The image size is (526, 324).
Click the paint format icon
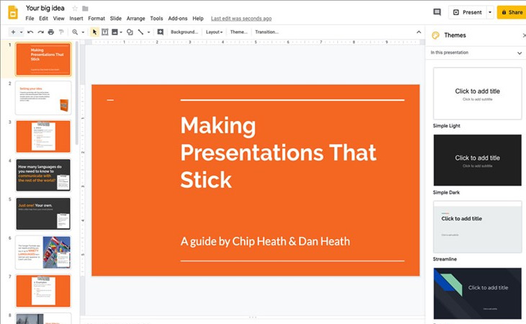point(61,32)
